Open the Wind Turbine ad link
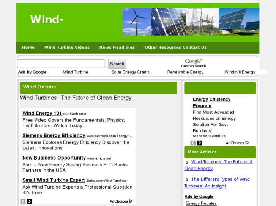 click(76, 72)
